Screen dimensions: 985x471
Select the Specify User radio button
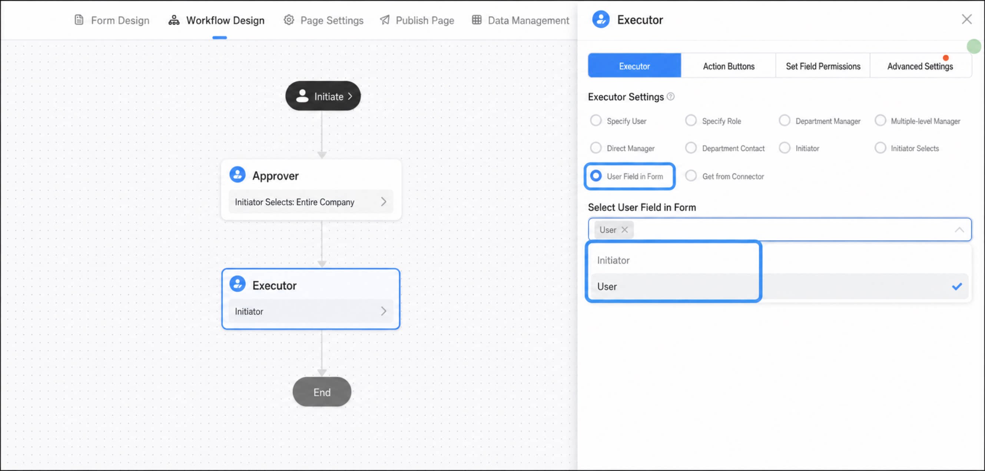point(596,121)
